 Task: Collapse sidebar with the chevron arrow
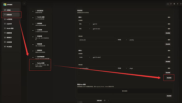click(24, 3)
